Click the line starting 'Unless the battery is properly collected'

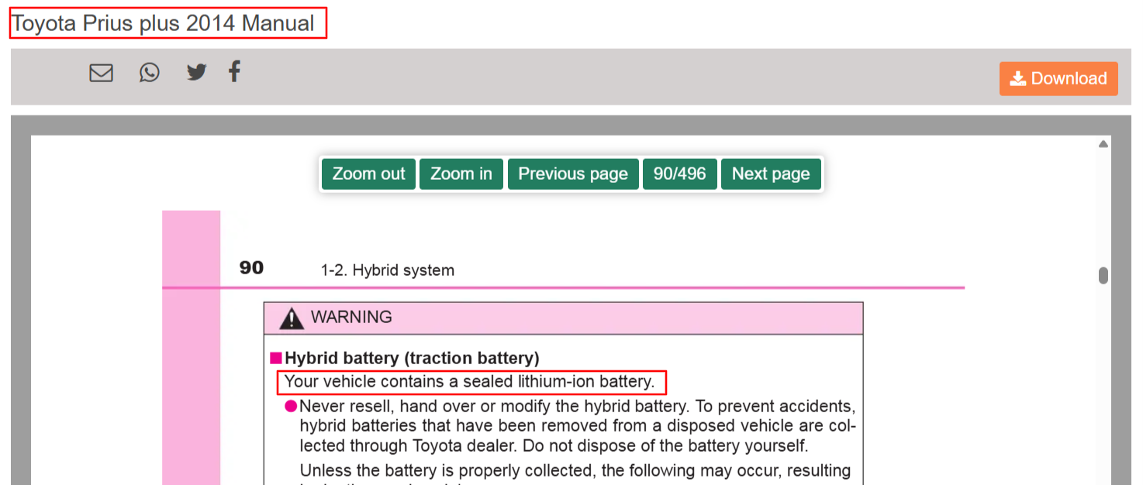(575, 470)
